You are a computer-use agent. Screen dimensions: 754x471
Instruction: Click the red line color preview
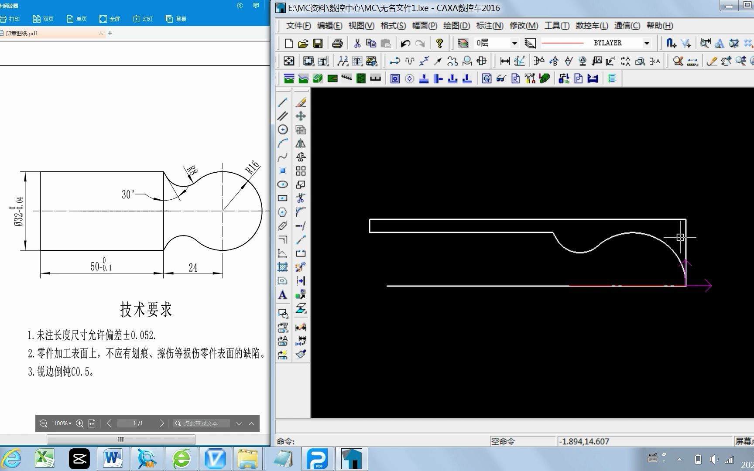click(562, 43)
